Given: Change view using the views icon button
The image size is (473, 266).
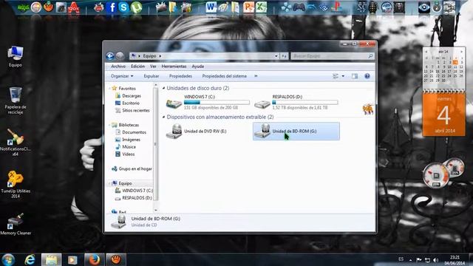Looking at the screenshot, I should 336,76.
